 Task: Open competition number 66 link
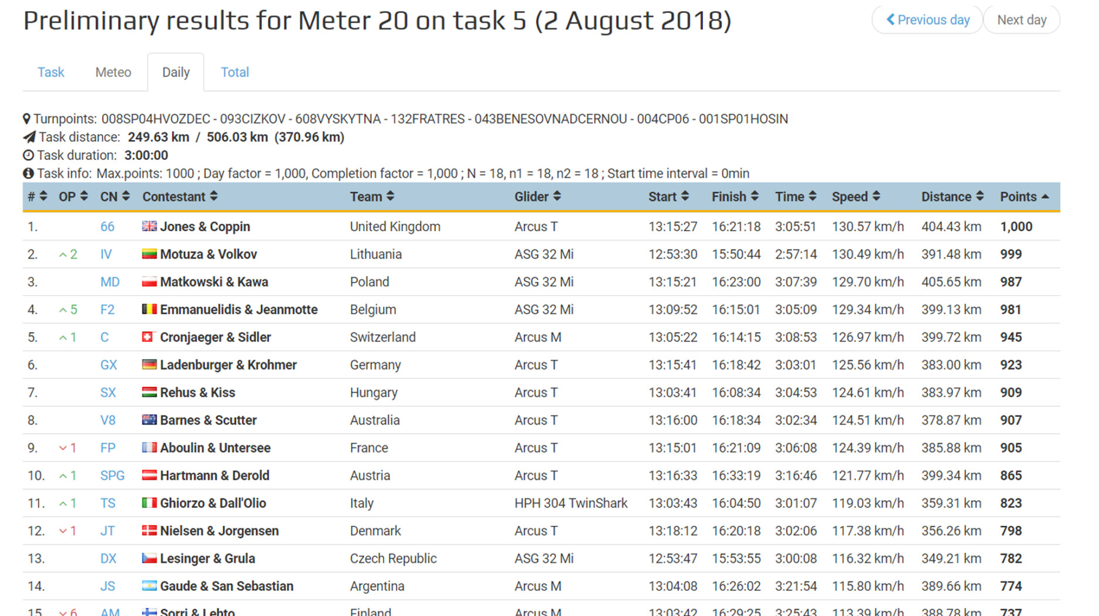tap(107, 227)
